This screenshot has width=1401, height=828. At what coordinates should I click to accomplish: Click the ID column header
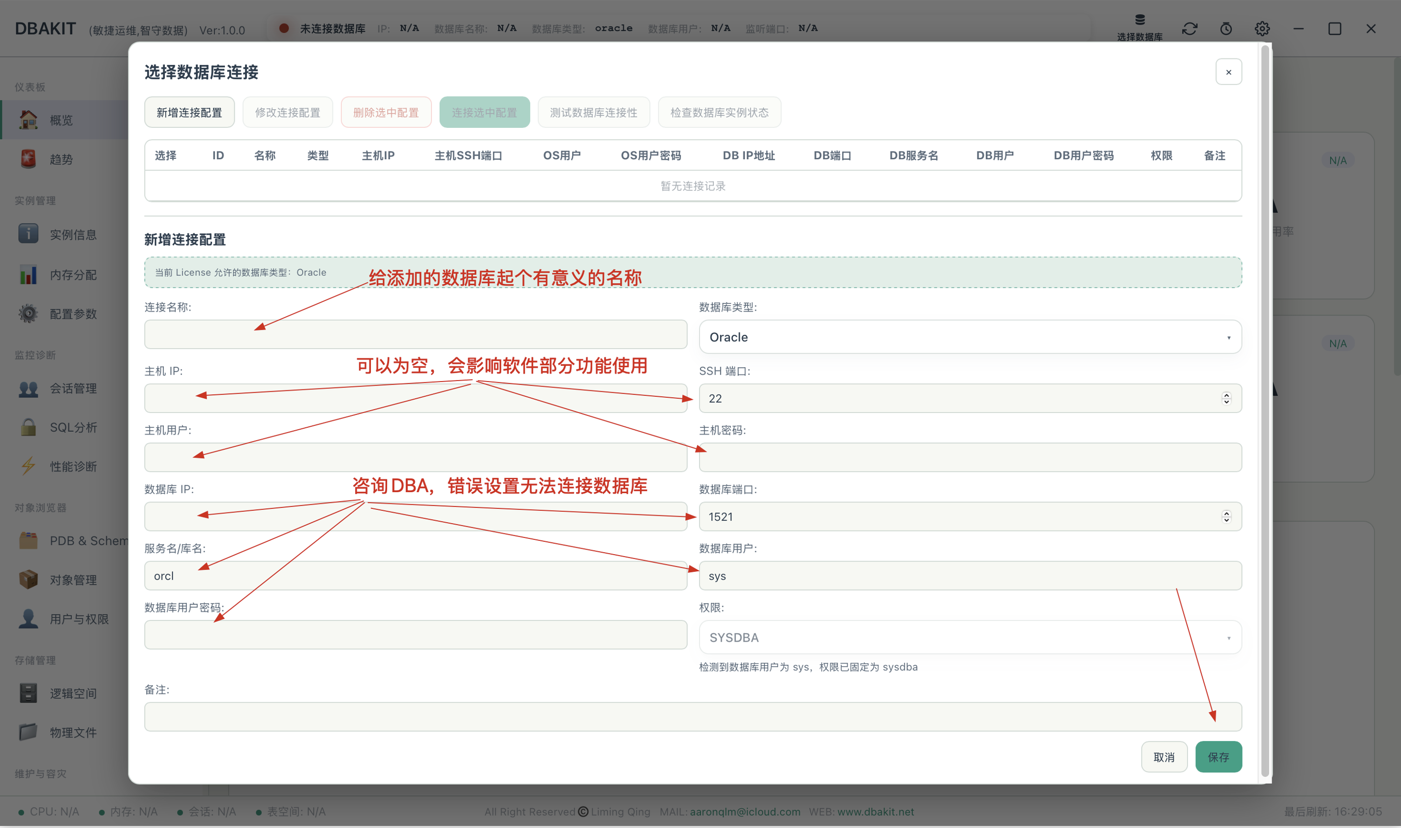[x=218, y=156]
